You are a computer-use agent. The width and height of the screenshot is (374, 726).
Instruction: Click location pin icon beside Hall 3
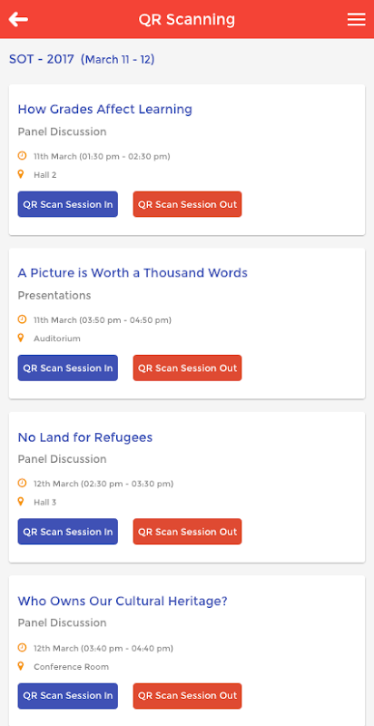[x=20, y=502]
